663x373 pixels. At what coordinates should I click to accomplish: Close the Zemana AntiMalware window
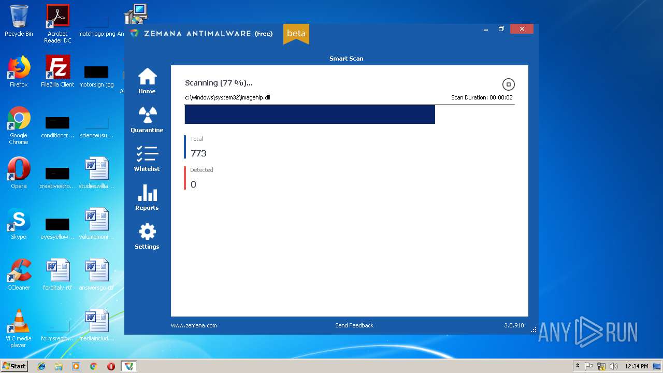522,29
